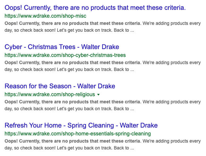Click the wdrake.com/shop-religious green URL
This screenshot has height=156, width=206.
[50, 95]
